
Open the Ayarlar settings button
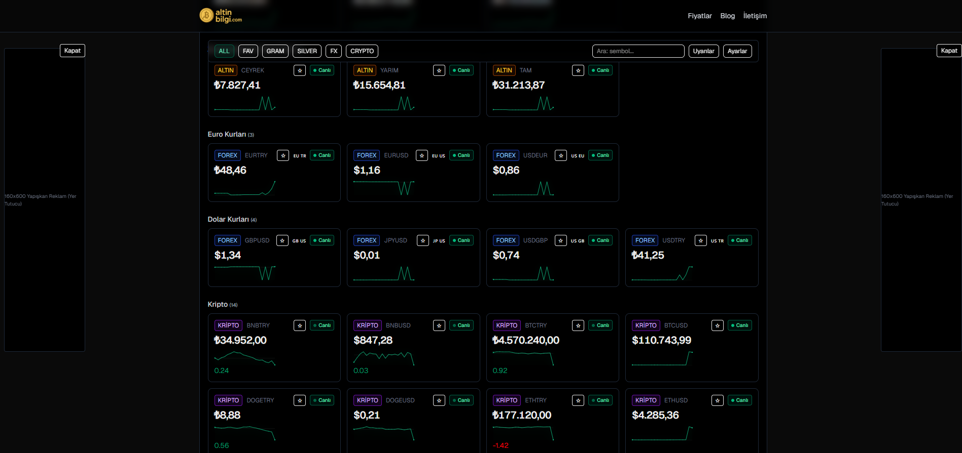(x=737, y=51)
